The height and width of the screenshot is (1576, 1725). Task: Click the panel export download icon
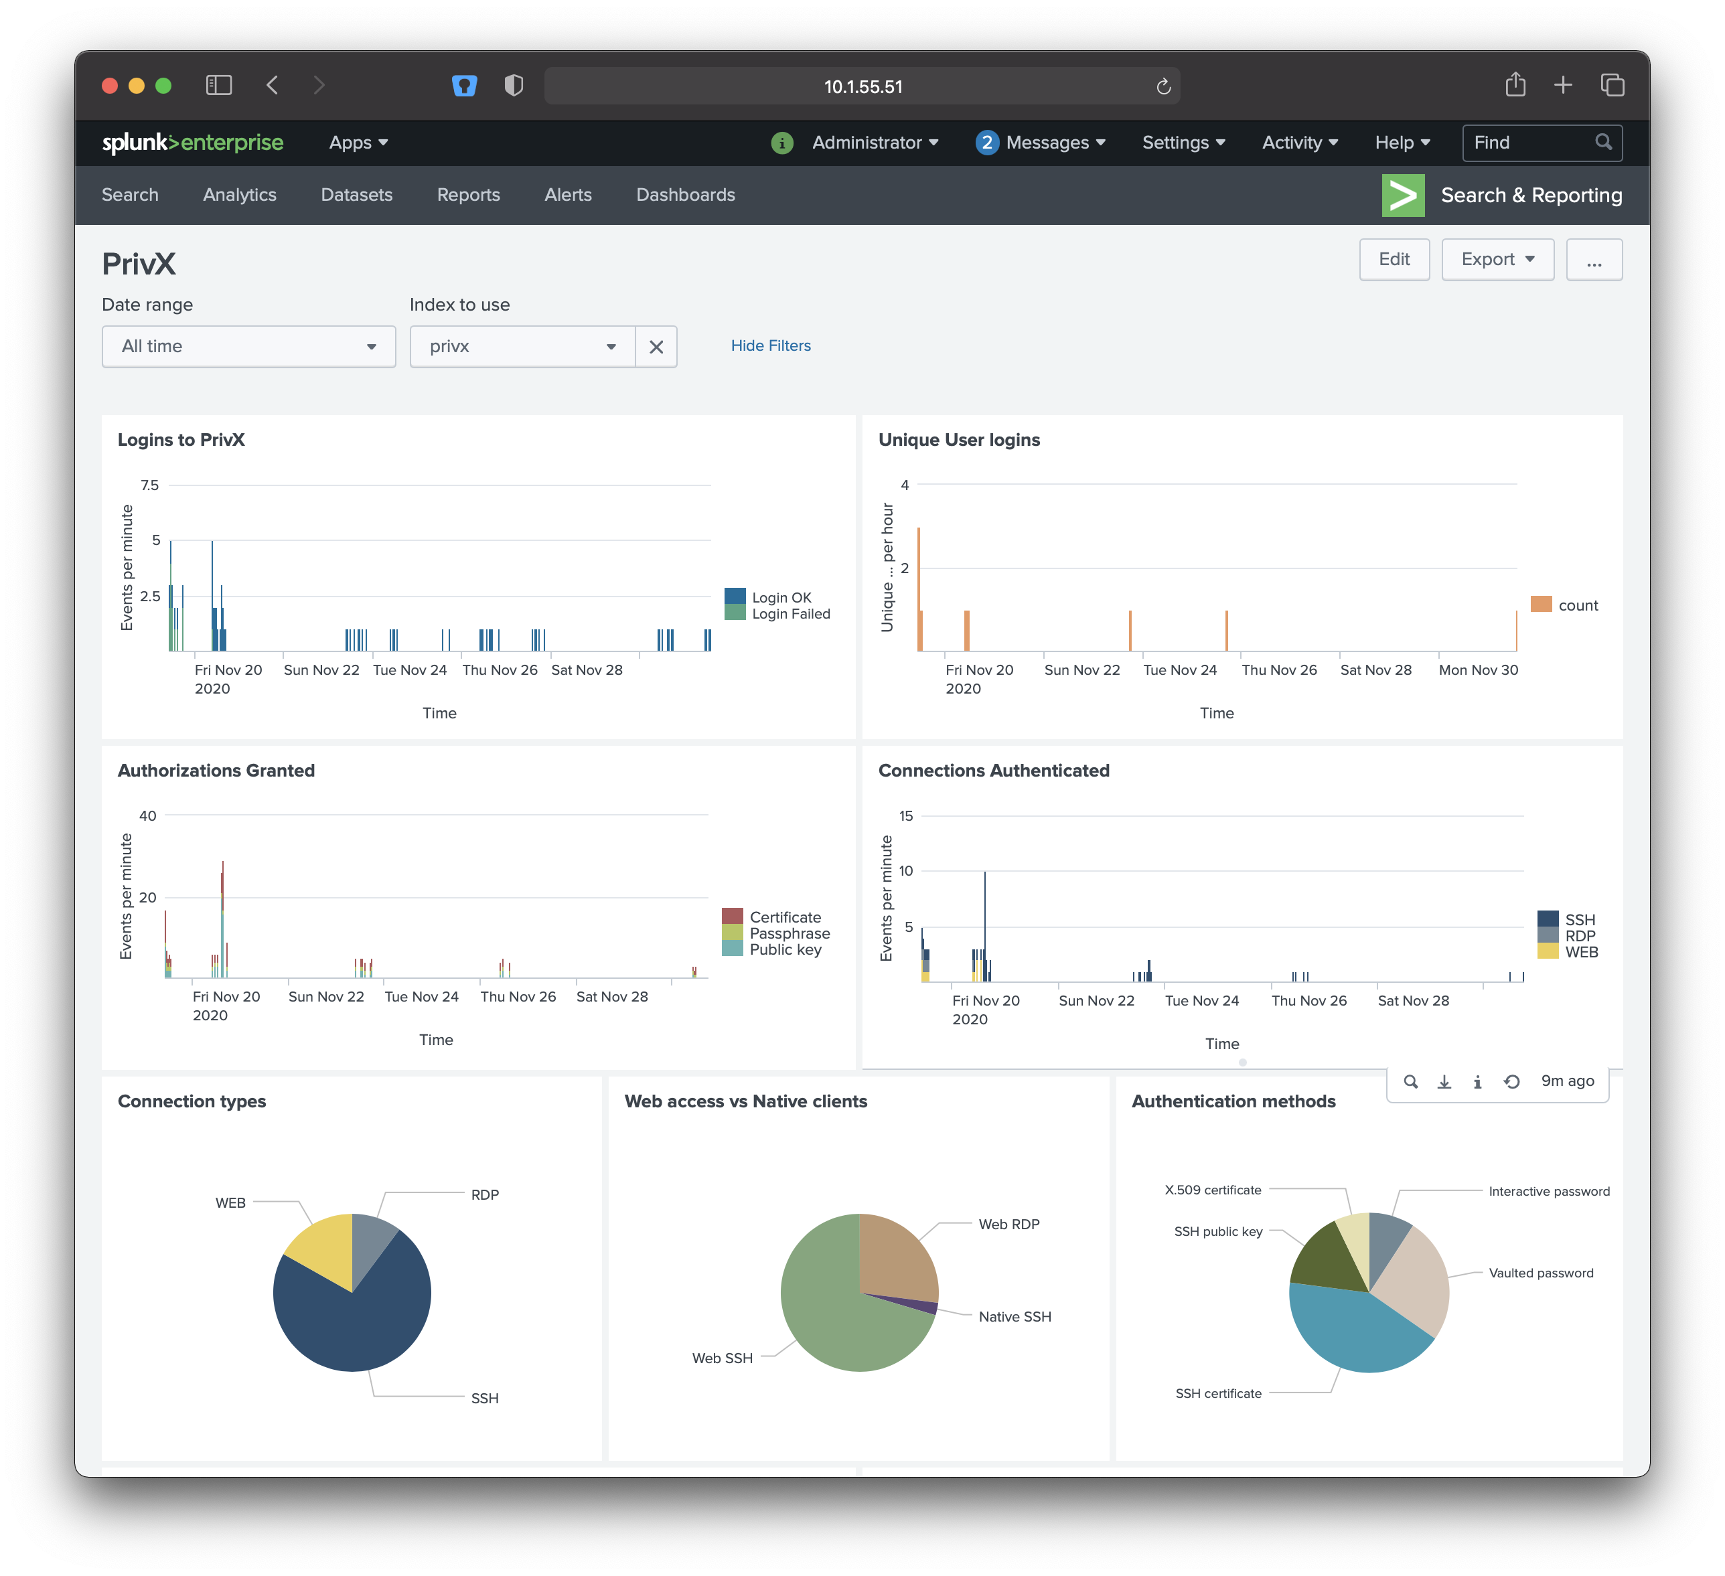1444,1081
